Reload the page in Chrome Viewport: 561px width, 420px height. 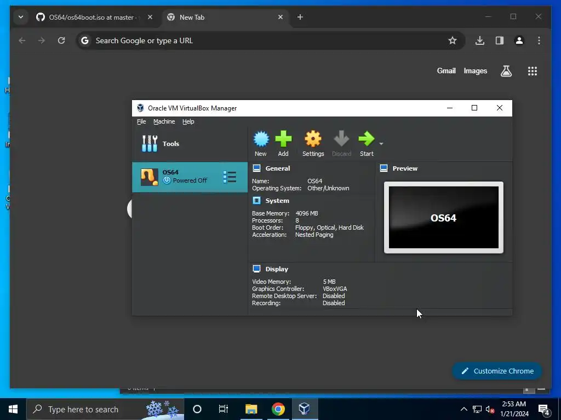click(61, 40)
